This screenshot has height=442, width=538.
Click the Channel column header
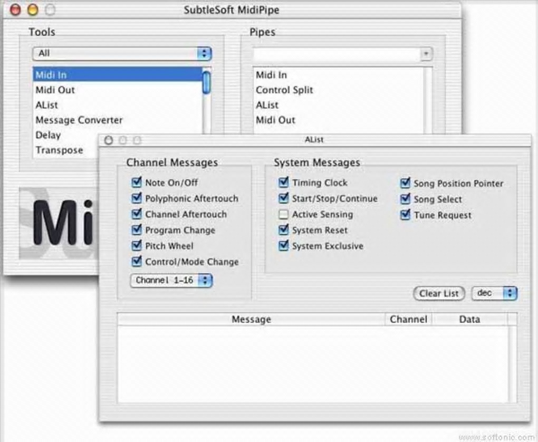coord(408,319)
